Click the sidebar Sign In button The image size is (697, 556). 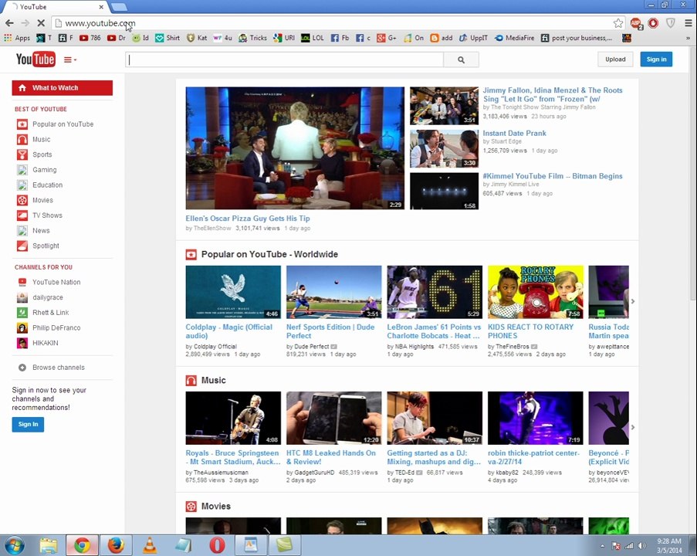coord(28,425)
